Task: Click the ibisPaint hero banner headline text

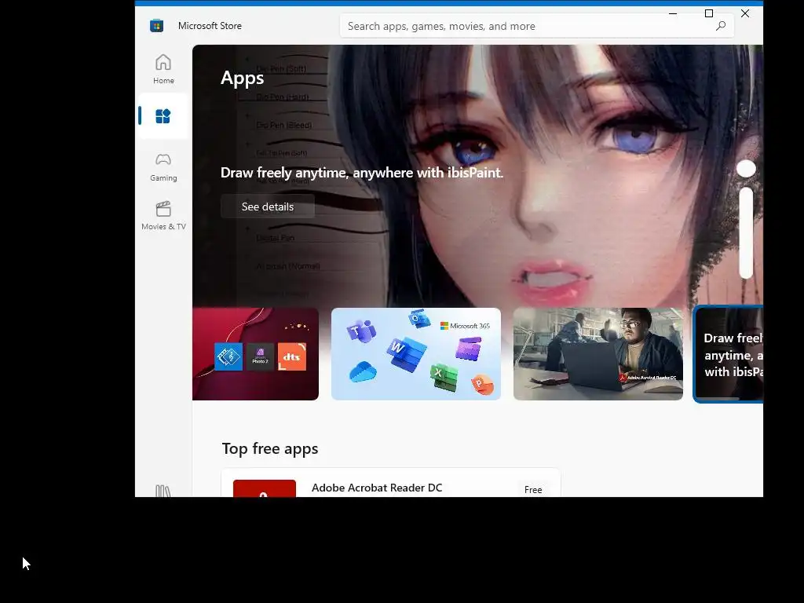Action: point(361,173)
